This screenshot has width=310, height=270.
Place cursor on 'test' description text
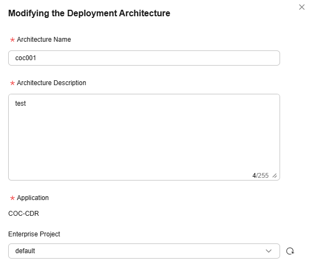tap(20, 103)
